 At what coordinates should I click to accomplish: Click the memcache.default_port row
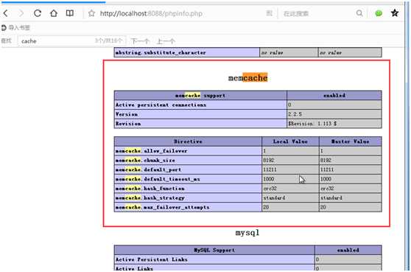point(247,170)
